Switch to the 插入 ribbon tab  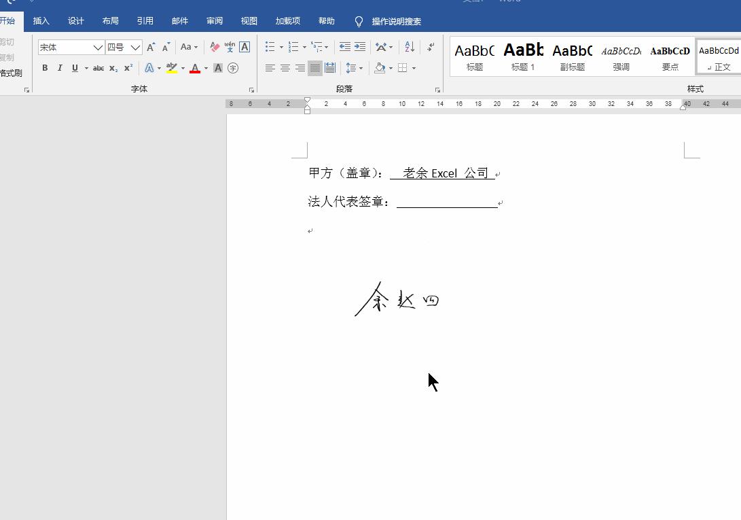(41, 20)
